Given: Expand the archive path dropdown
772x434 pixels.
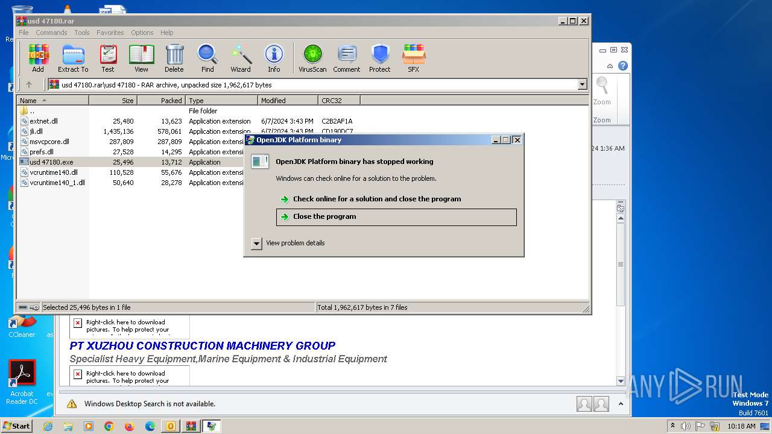Looking at the screenshot, I should pos(583,84).
